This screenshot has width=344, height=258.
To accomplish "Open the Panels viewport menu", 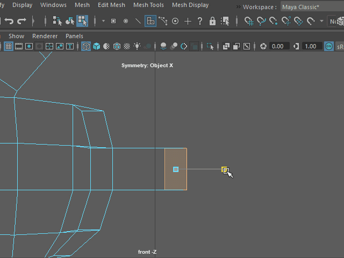I will click(74, 36).
